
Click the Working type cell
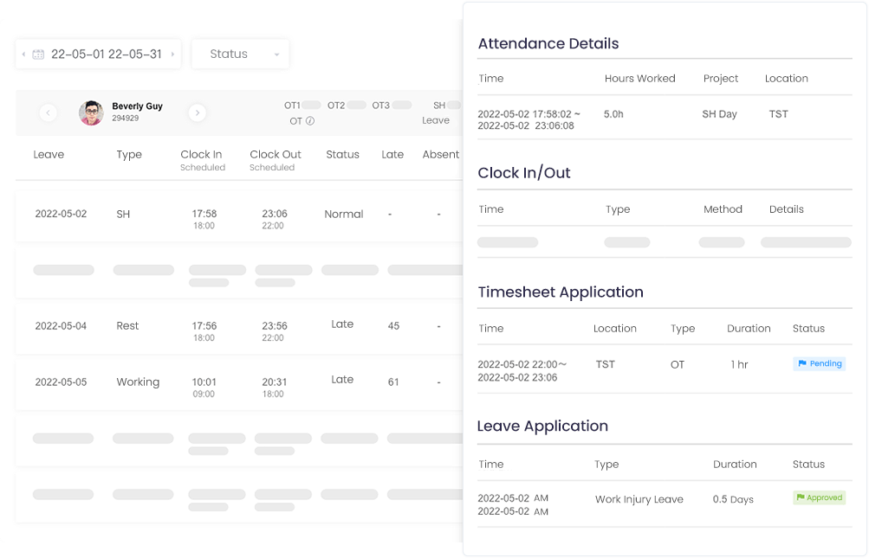138,382
